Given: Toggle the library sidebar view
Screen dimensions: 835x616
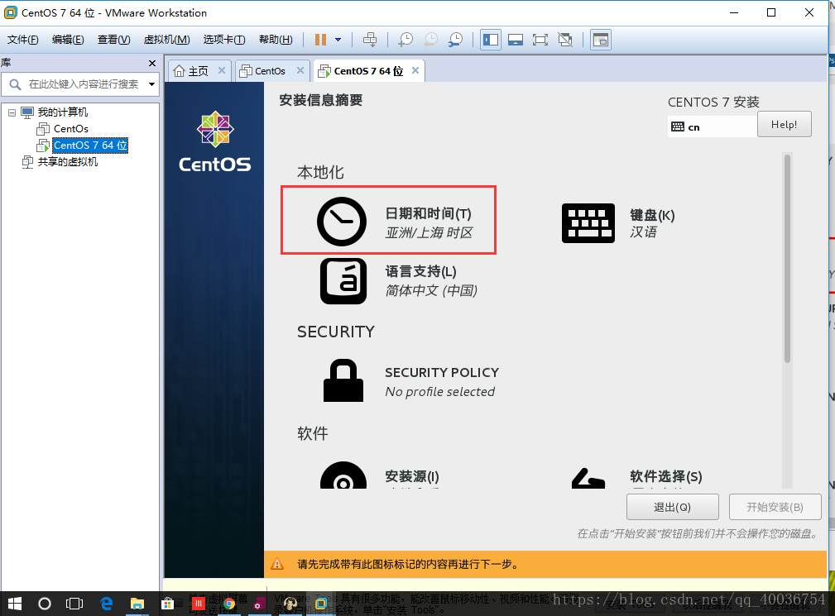Looking at the screenshot, I should click(491, 40).
